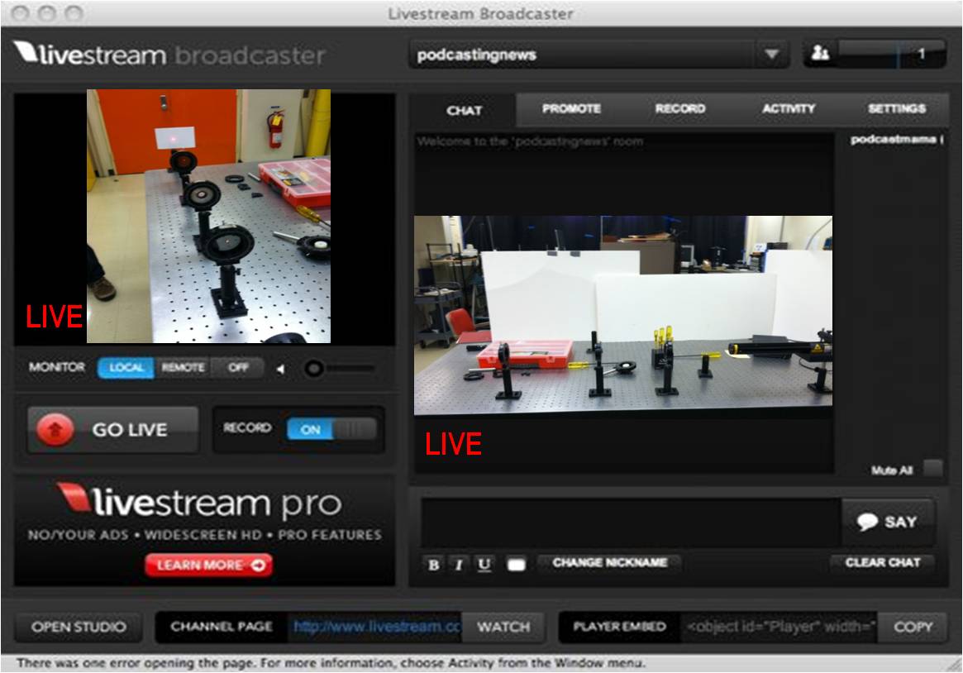Toggle the Mute All checkbox
963x673 pixels.
(933, 469)
